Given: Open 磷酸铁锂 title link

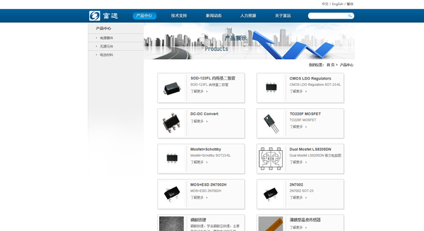Looking at the screenshot, I should coord(198,220).
